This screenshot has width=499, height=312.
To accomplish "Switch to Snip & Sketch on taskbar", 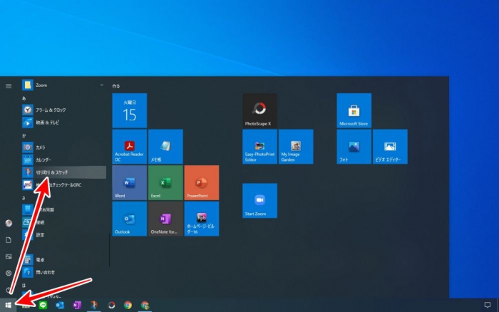I will point(94,306).
